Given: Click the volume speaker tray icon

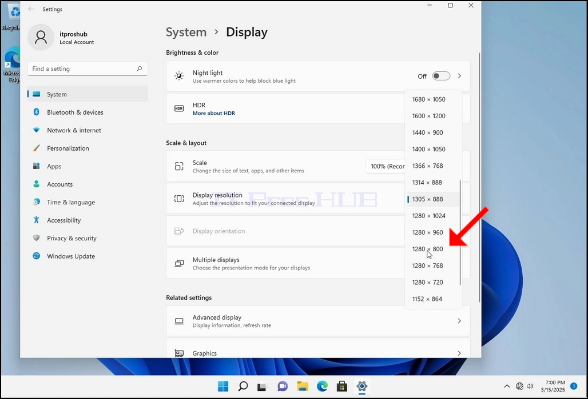Looking at the screenshot, I should 530,386.
